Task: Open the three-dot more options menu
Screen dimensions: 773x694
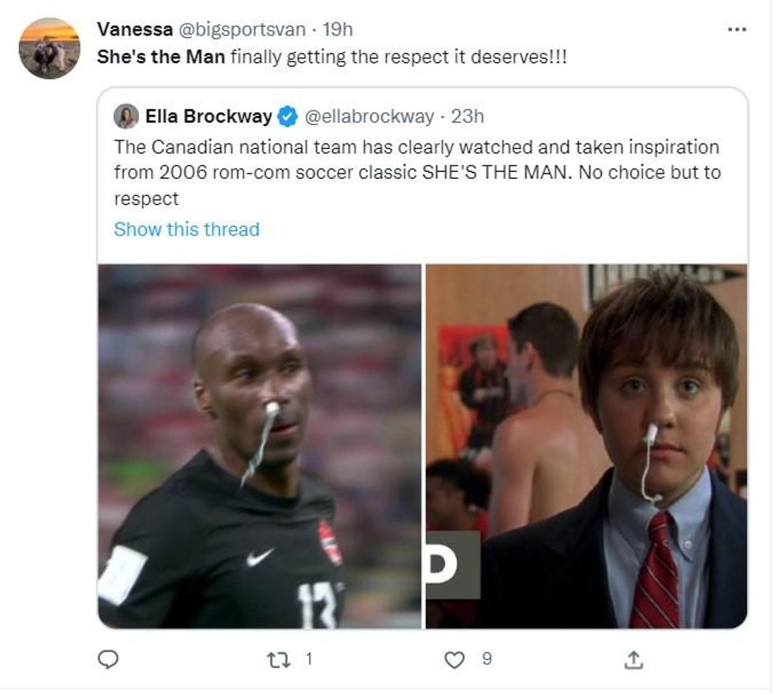Action: click(x=737, y=30)
